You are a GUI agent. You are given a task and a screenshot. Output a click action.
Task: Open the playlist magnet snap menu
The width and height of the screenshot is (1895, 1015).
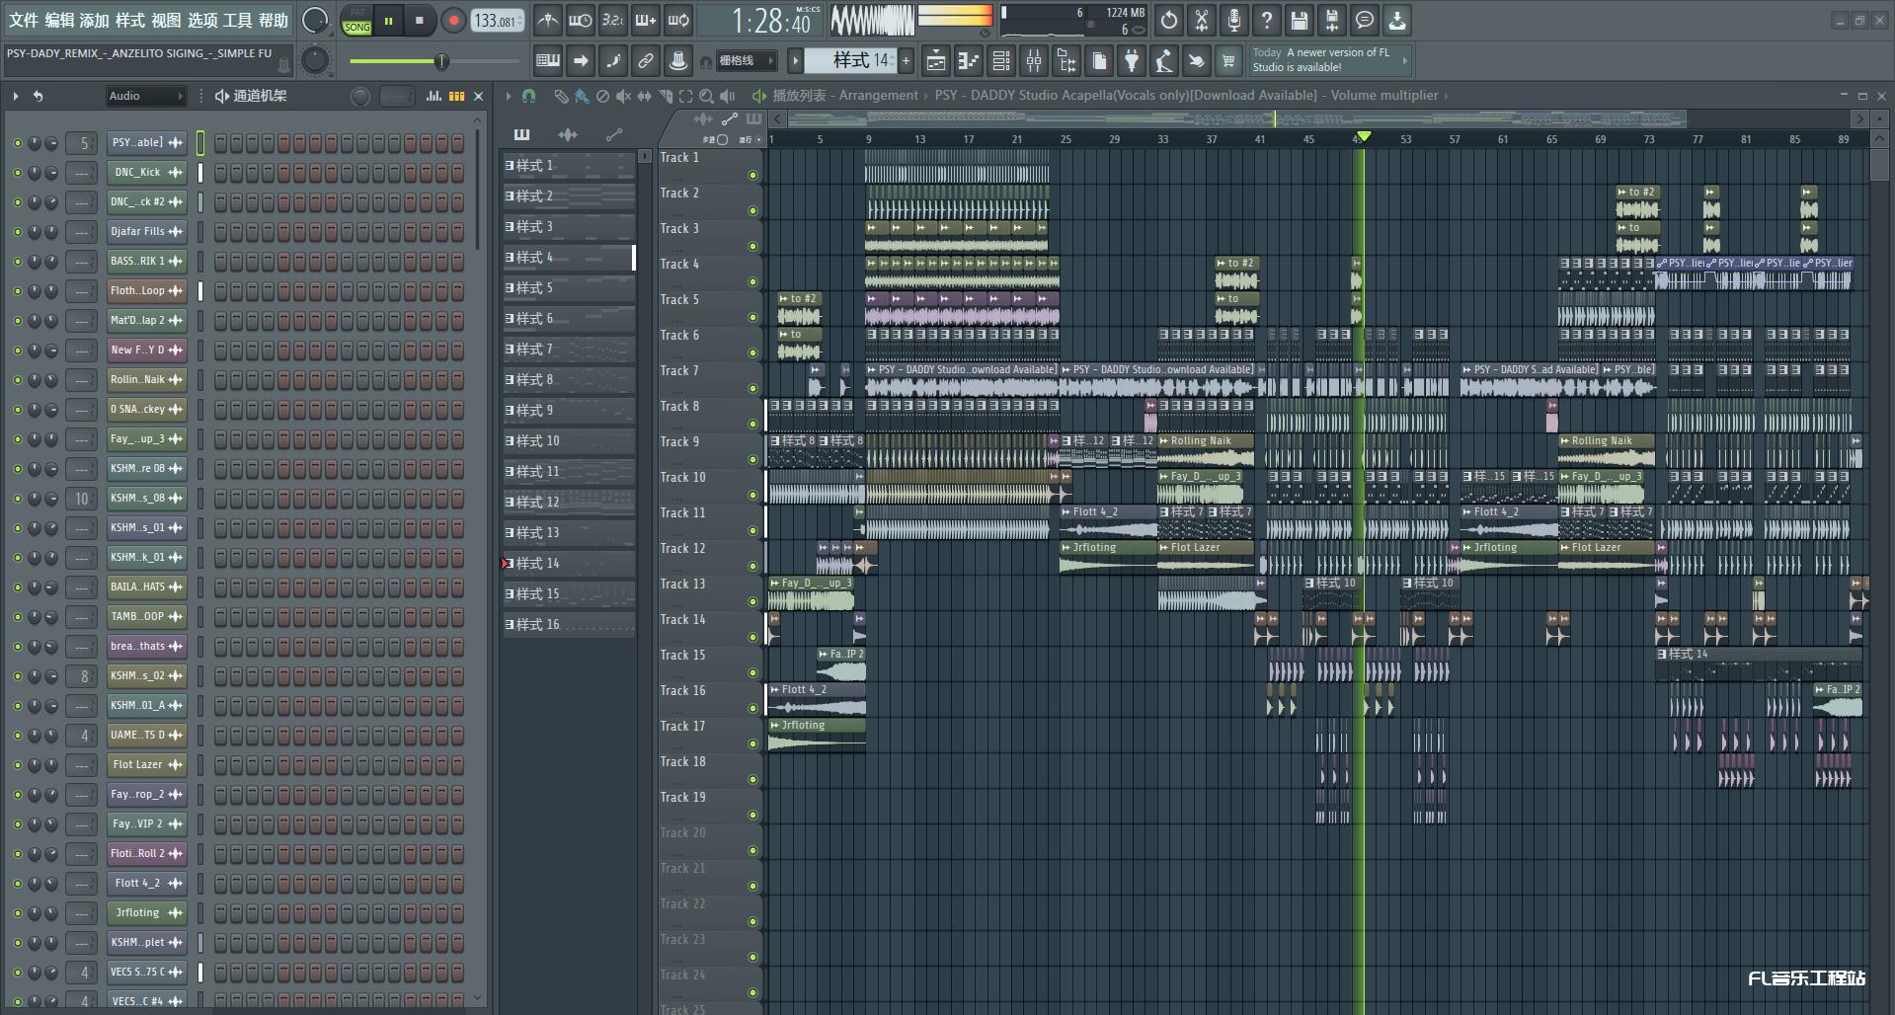(529, 96)
